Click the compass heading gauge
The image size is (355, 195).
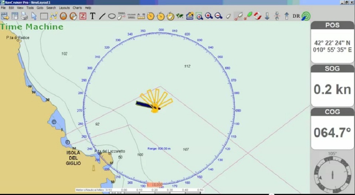click(x=332, y=174)
